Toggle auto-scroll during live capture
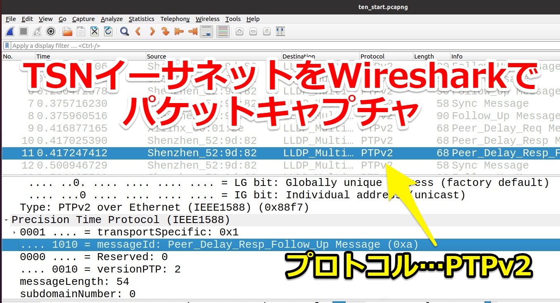 [206, 31]
